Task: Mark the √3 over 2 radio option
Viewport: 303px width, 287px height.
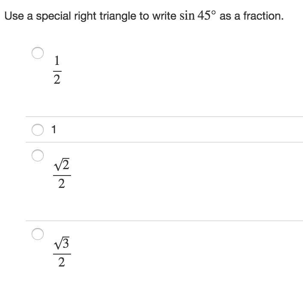Action: click(38, 234)
